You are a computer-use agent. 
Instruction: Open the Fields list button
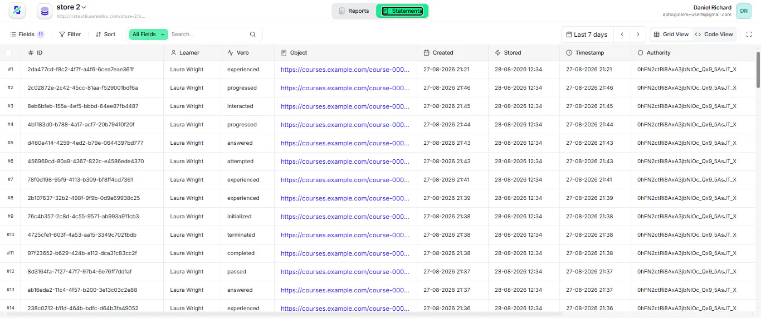pyautogui.click(x=27, y=35)
